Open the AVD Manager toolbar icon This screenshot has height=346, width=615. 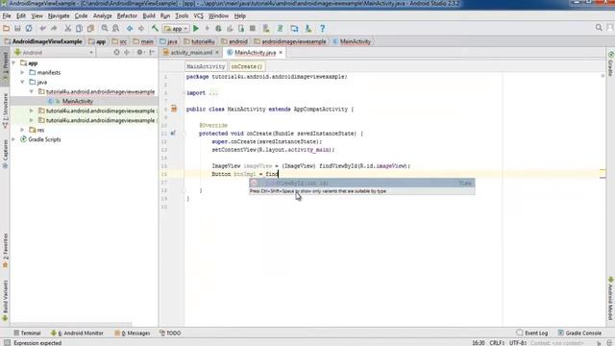(x=266, y=28)
